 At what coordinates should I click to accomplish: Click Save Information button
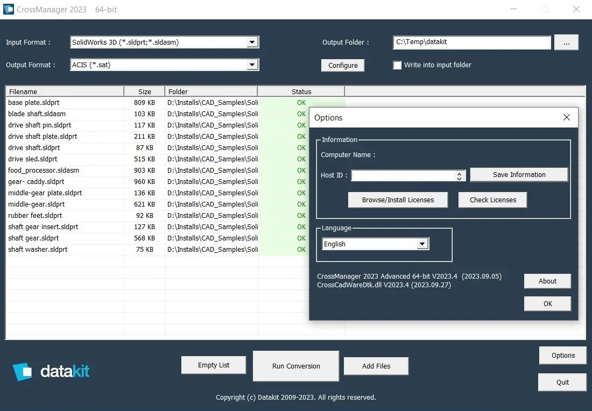point(519,175)
